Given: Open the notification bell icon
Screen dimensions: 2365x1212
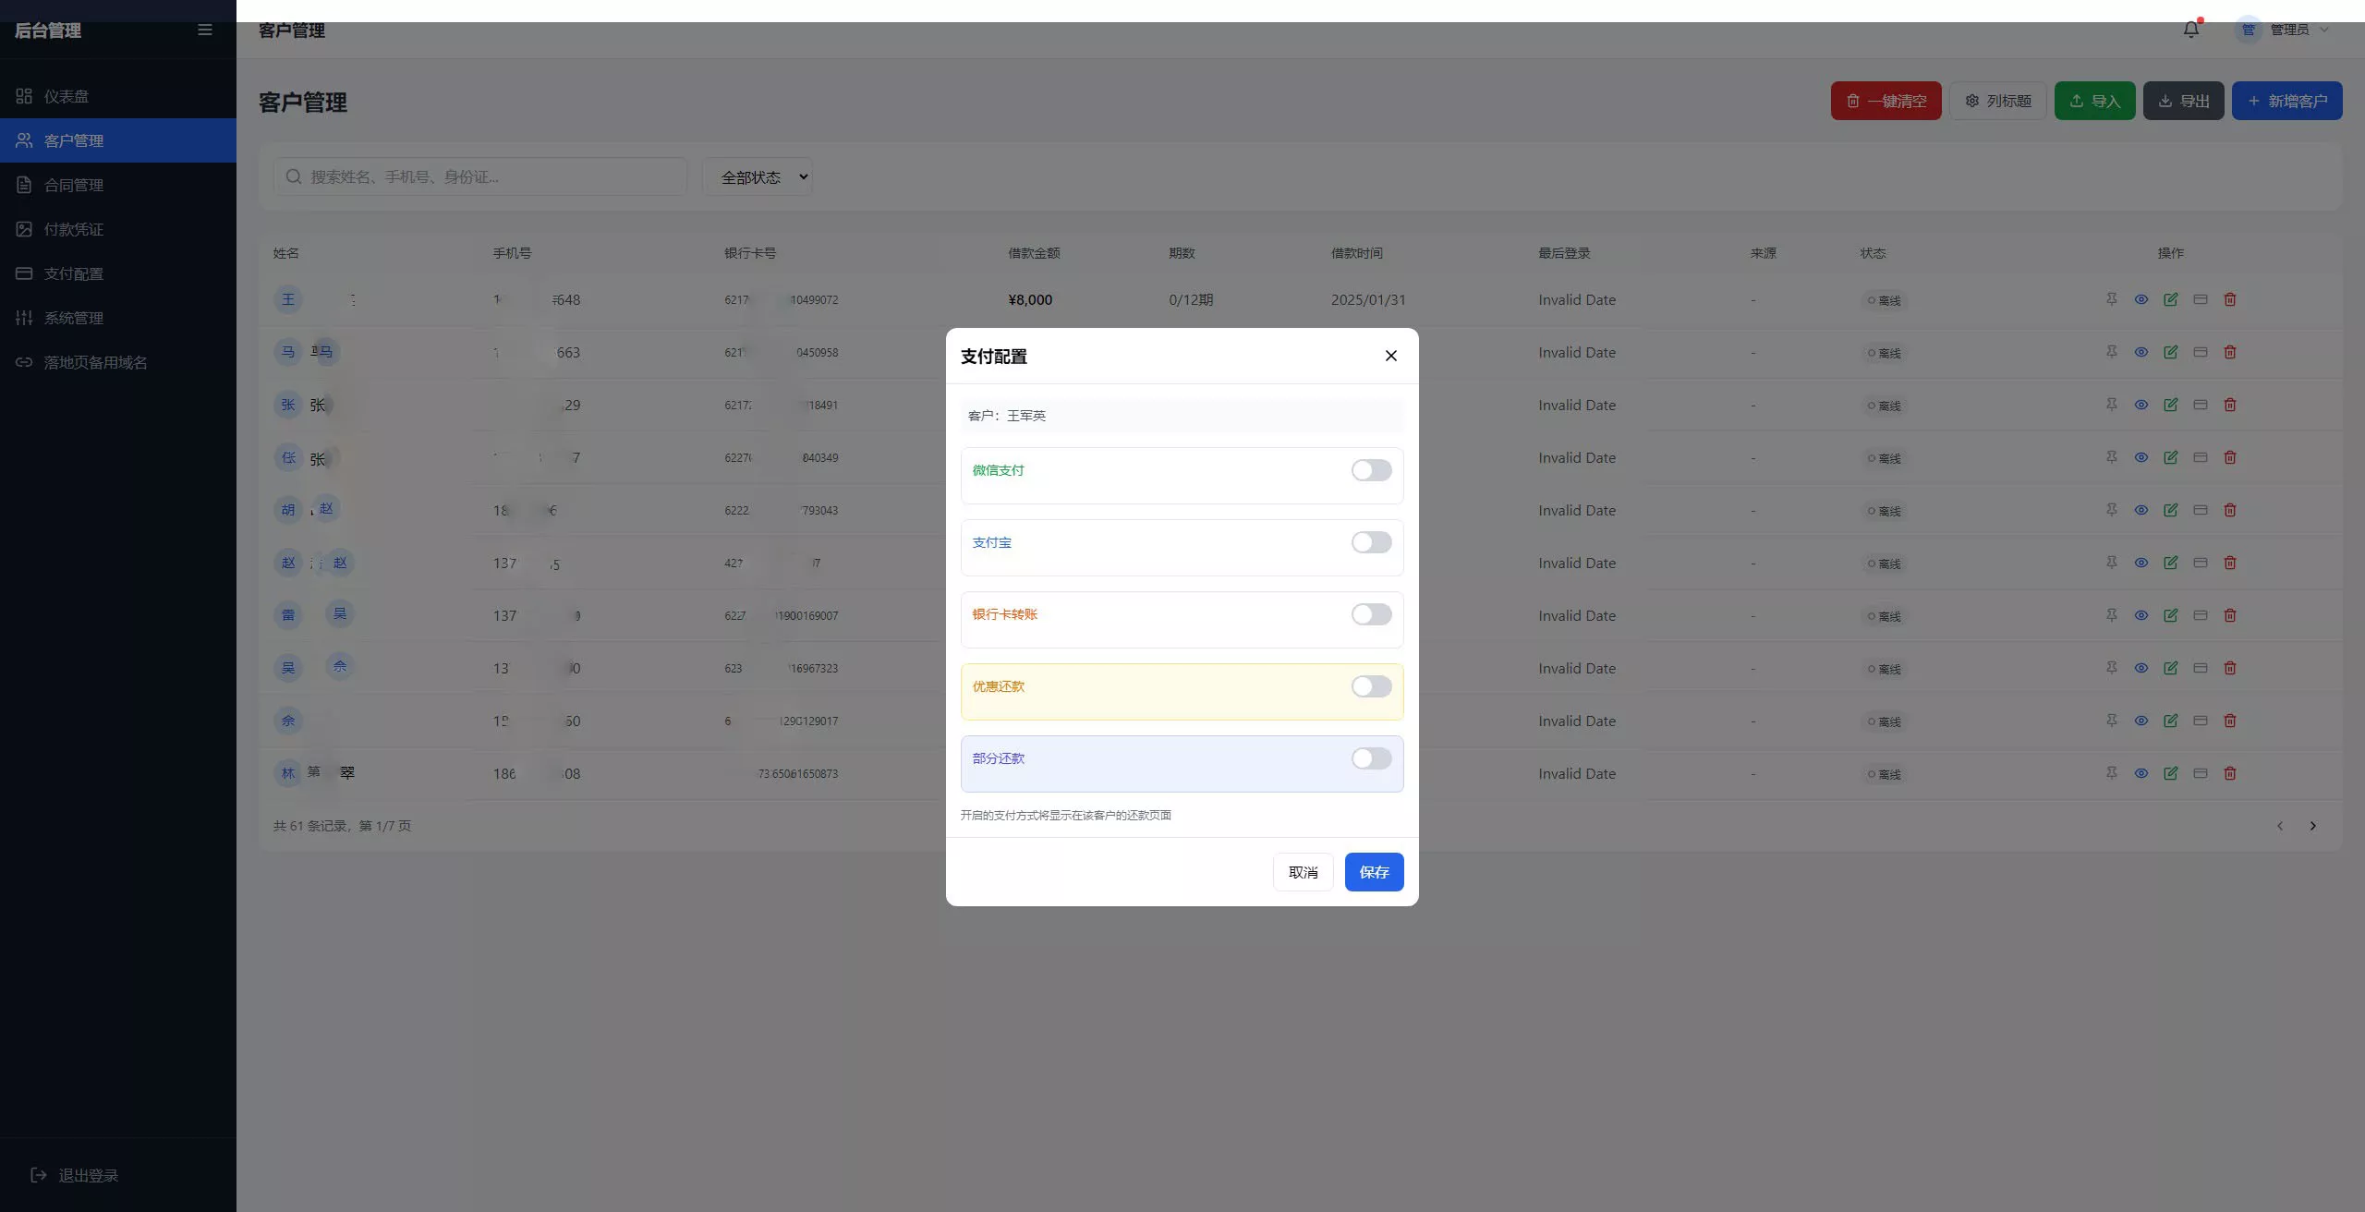Looking at the screenshot, I should tap(2190, 30).
